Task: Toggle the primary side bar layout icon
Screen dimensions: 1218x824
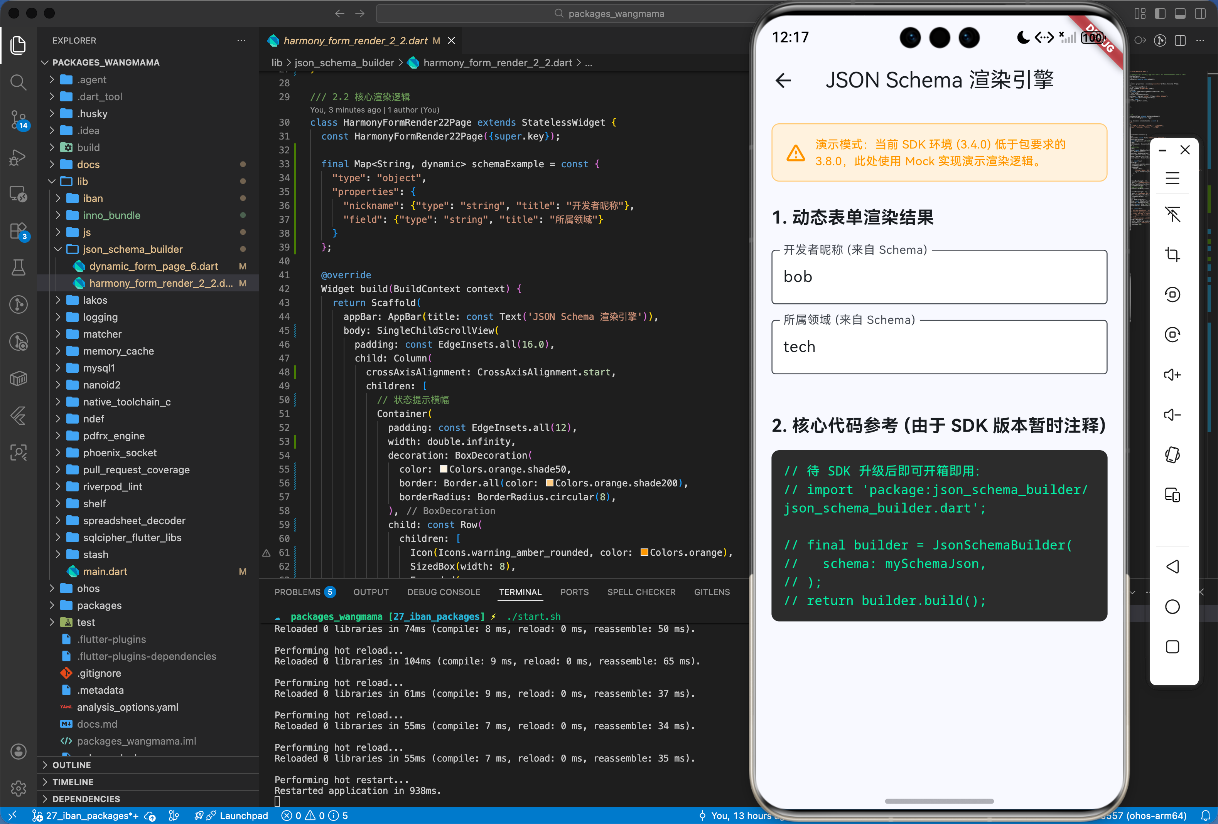Action: [1160, 13]
